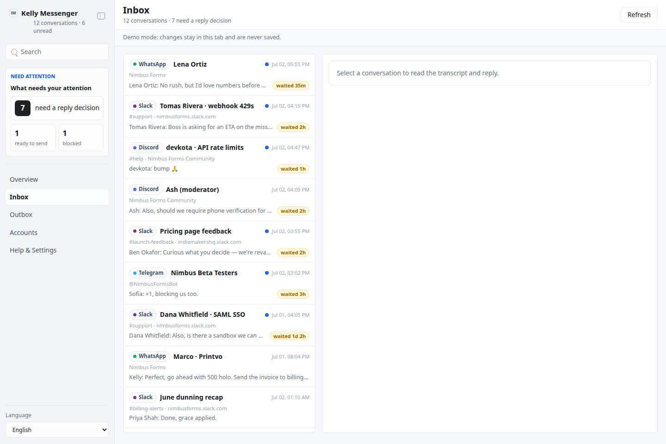The width and height of the screenshot is (666, 444).
Task: Click the Kelly Messenger IM logo
Action: (13, 13)
